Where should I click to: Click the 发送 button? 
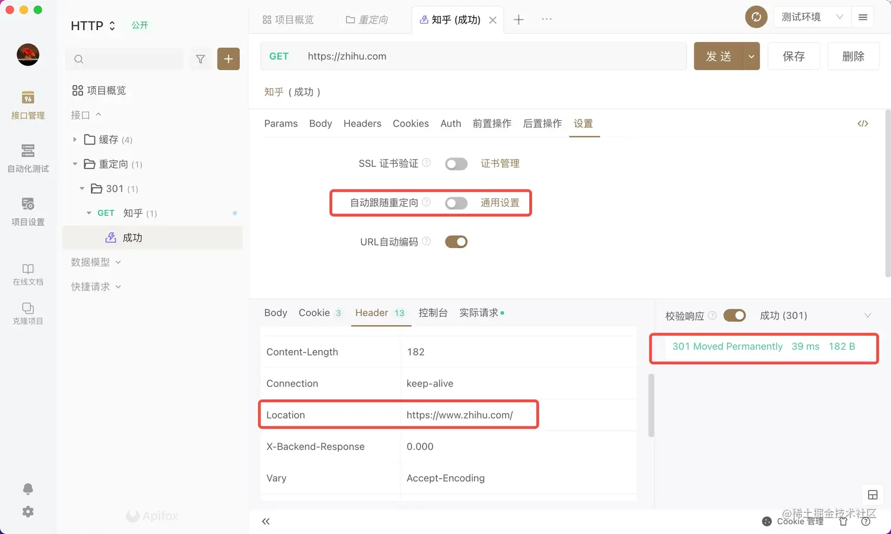[718, 57]
